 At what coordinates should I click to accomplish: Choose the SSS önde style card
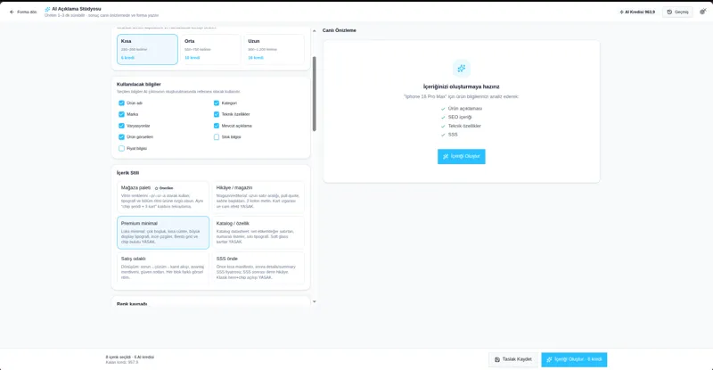point(258,267)
